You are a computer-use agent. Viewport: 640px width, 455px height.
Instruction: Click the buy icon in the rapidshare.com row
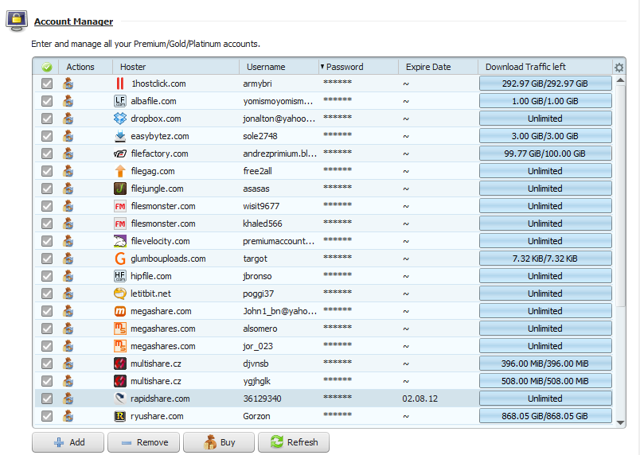pos(68,399)
